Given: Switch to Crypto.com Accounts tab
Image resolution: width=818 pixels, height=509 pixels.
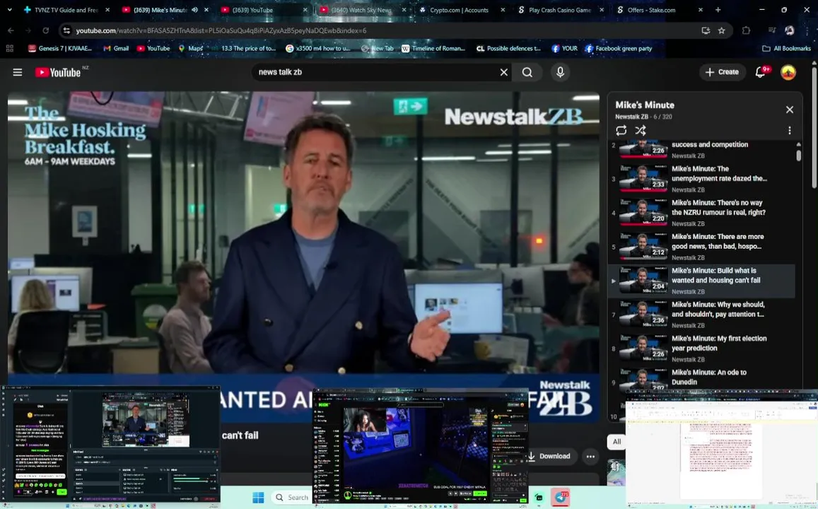Looking at the screenshot, I should [x=458, y=10].
